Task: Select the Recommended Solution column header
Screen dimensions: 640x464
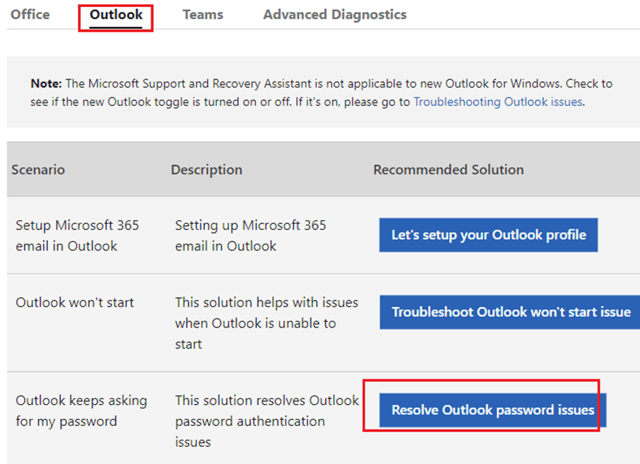Action: (448, 169)
